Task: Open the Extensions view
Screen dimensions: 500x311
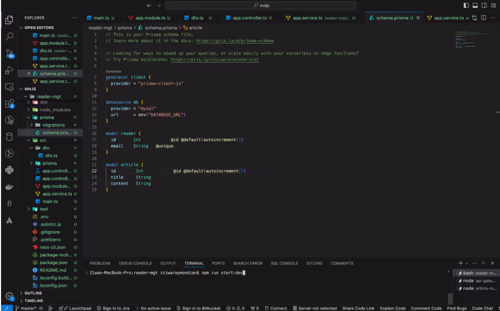Action: [9, 103]
